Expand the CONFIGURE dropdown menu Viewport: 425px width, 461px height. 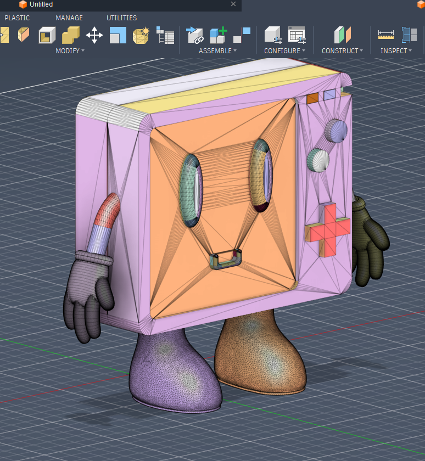point(284,51)
